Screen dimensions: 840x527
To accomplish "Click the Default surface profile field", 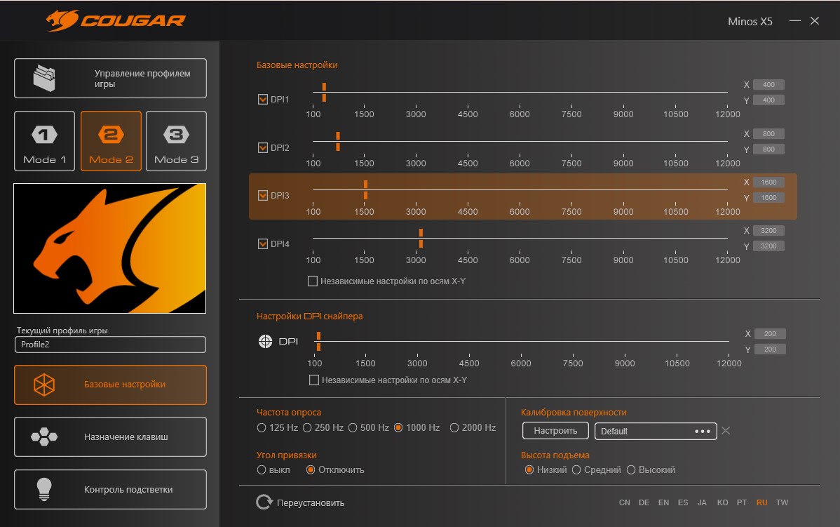I will pyautogui.click(x=656, y=431).
